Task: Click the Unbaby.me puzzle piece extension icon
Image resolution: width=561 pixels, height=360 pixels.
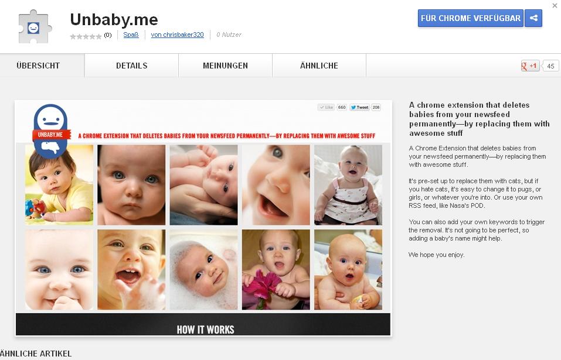Action: [x=35, y=27]
